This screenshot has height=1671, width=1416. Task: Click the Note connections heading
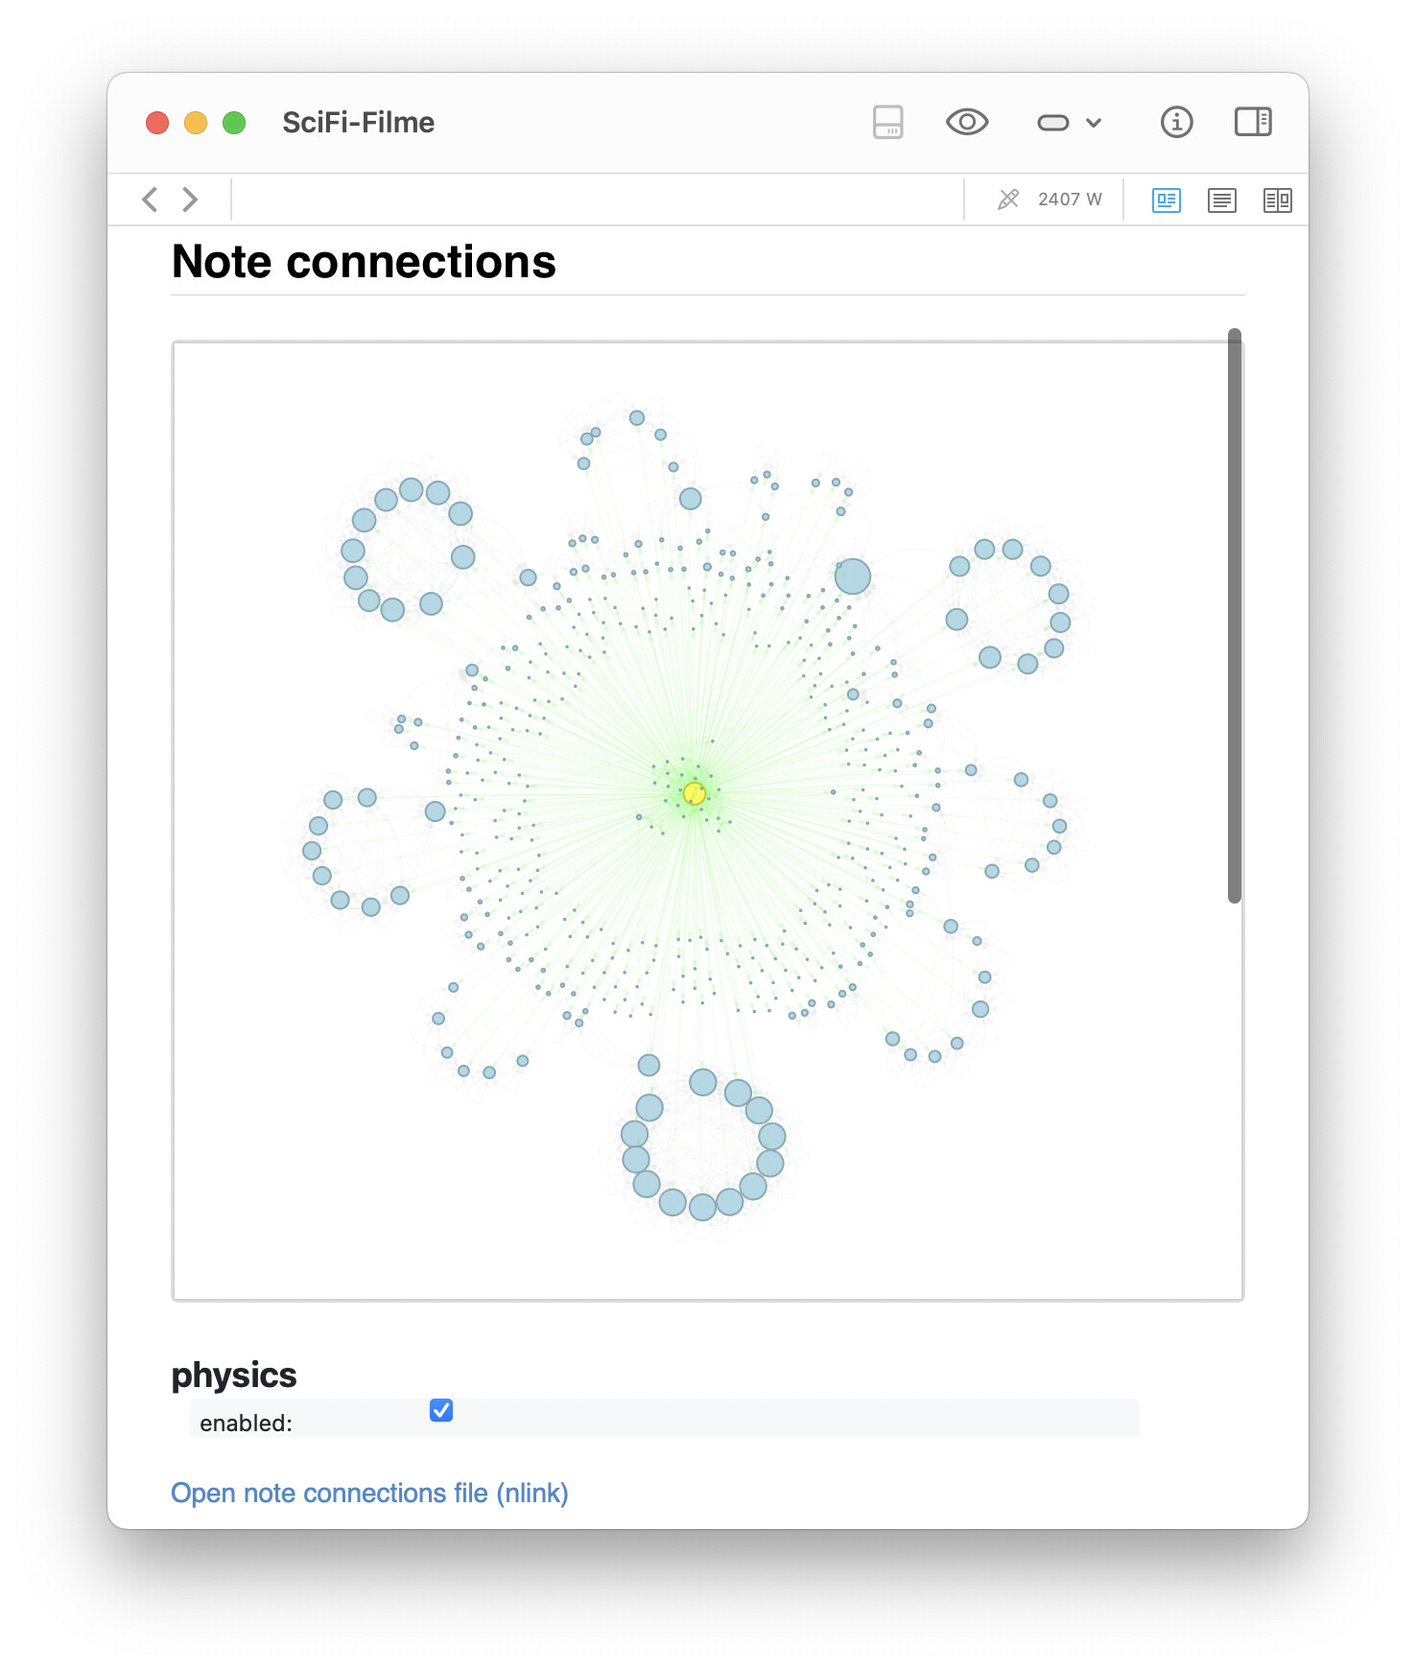[364, 262]
